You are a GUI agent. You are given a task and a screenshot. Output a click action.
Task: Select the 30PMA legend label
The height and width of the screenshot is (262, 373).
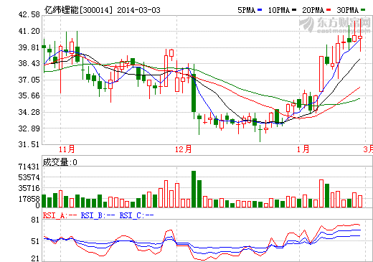(x=348, y=10)
